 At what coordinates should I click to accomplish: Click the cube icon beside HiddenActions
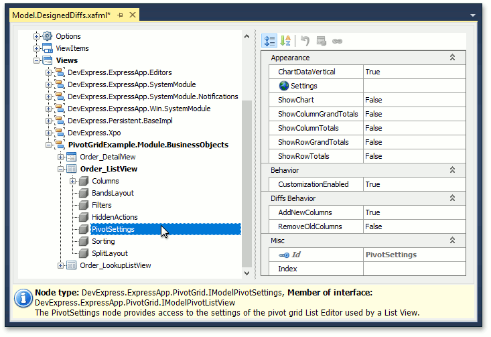pyautogui.click(x=83, y=217)
